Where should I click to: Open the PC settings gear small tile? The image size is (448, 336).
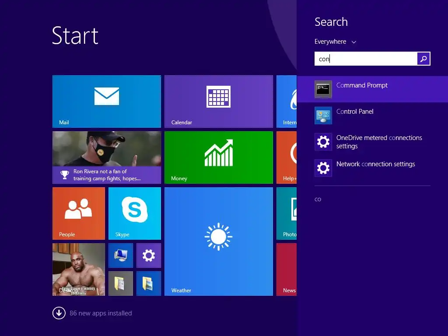[149, 255]
